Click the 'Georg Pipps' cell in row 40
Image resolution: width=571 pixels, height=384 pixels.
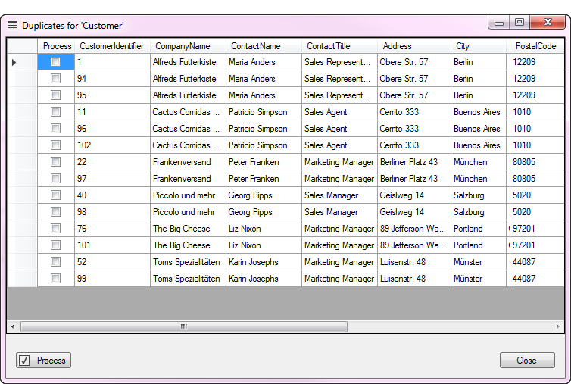click(264, 195)
